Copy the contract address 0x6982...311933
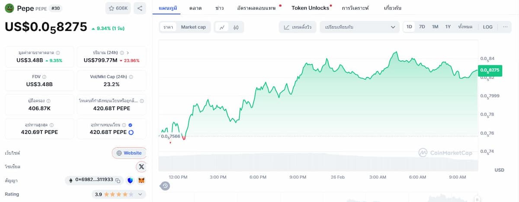Image resolution: width=519 pixels, height=202 pixels. [118, 180]
